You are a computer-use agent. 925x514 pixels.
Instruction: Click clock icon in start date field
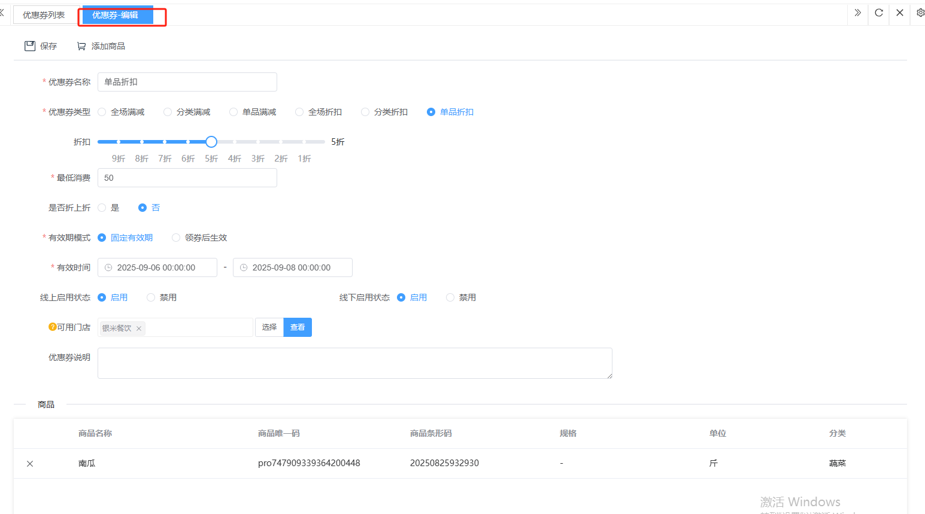[x=108, y=267]
